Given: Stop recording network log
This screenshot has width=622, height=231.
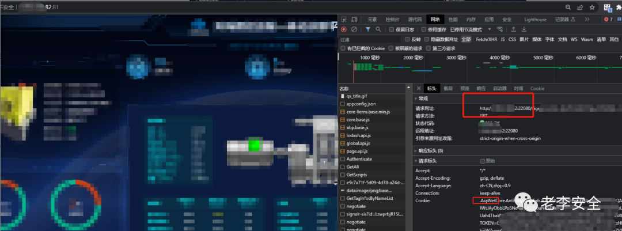Looking at the screenshot, I should click(344, 29).
